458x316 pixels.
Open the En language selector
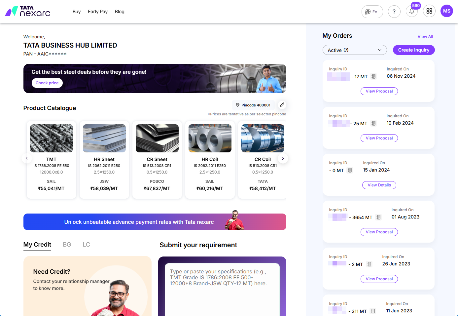(372, 12)
